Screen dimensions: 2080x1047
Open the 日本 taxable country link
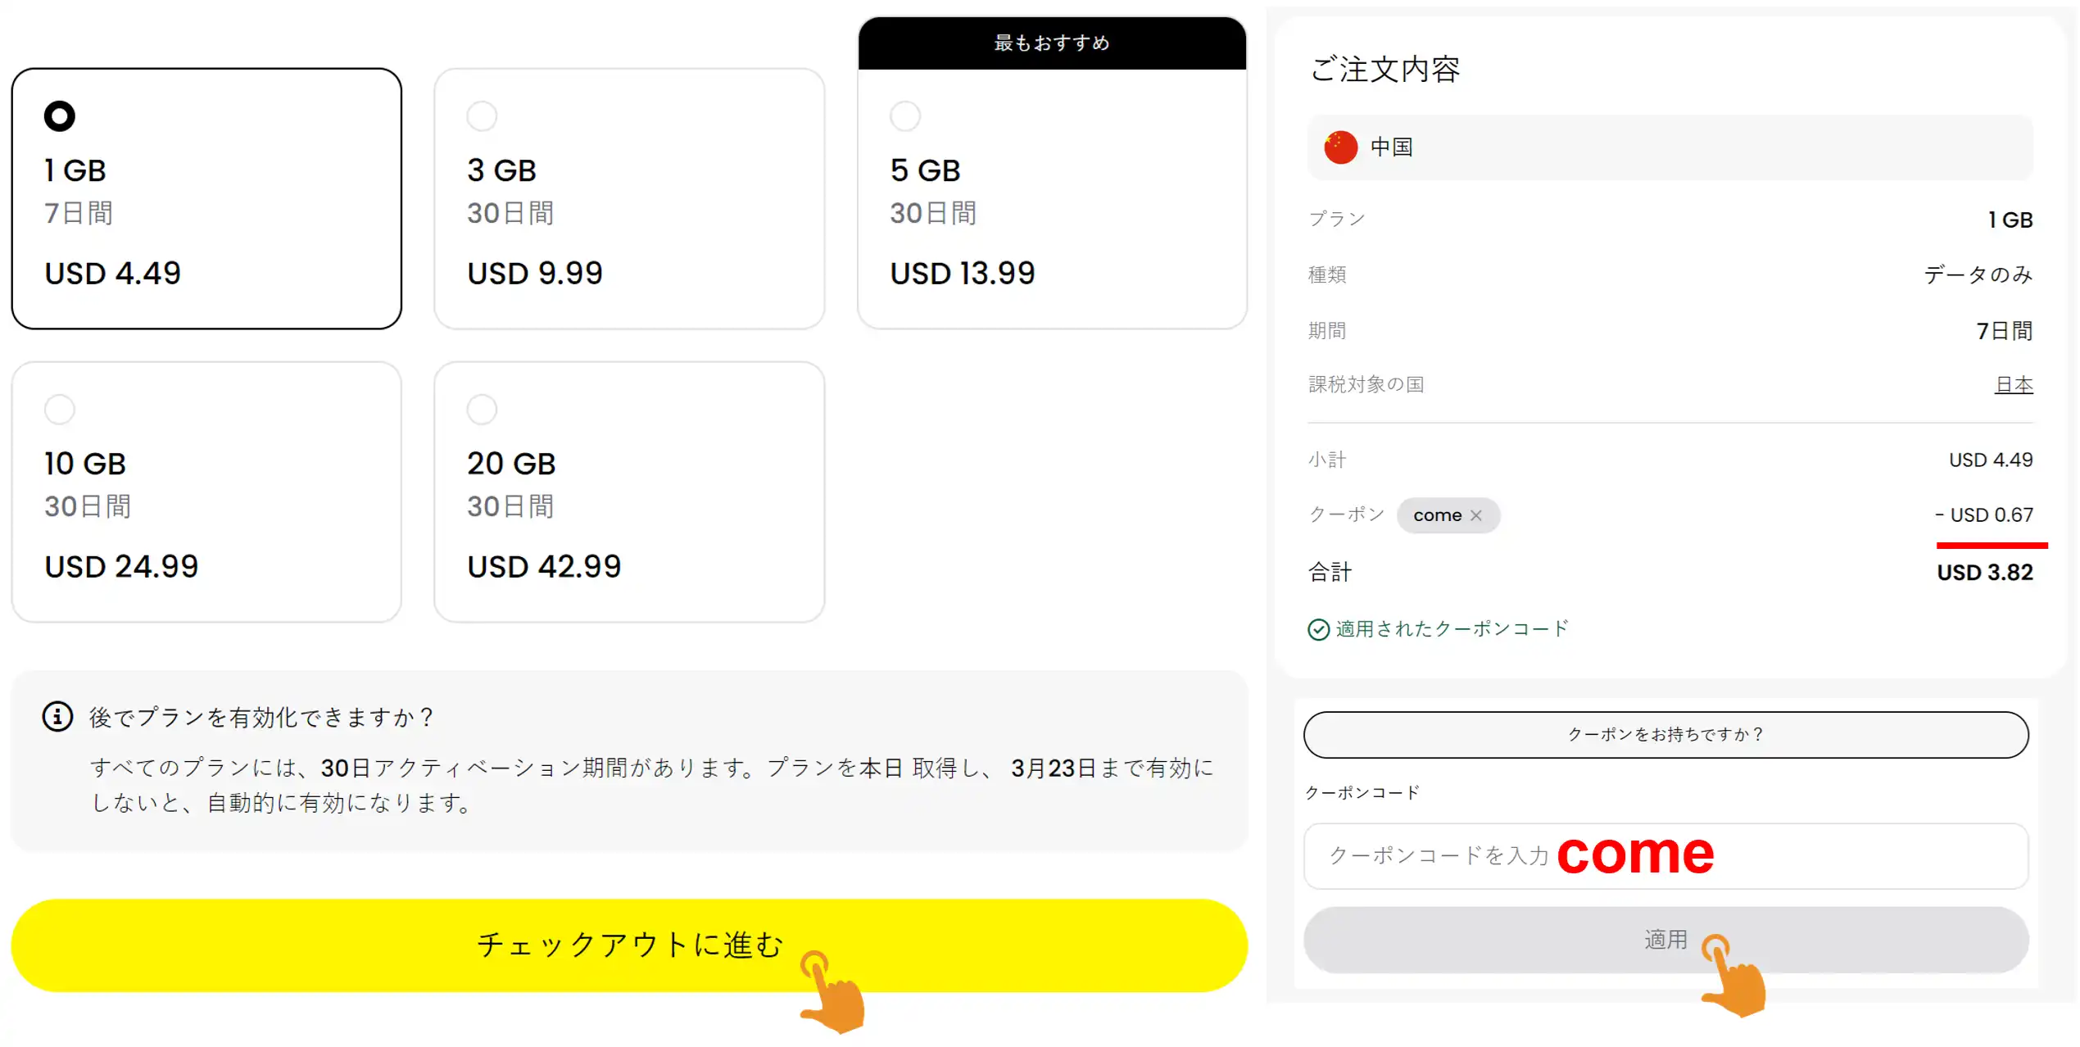click(x=2014, y=384)
